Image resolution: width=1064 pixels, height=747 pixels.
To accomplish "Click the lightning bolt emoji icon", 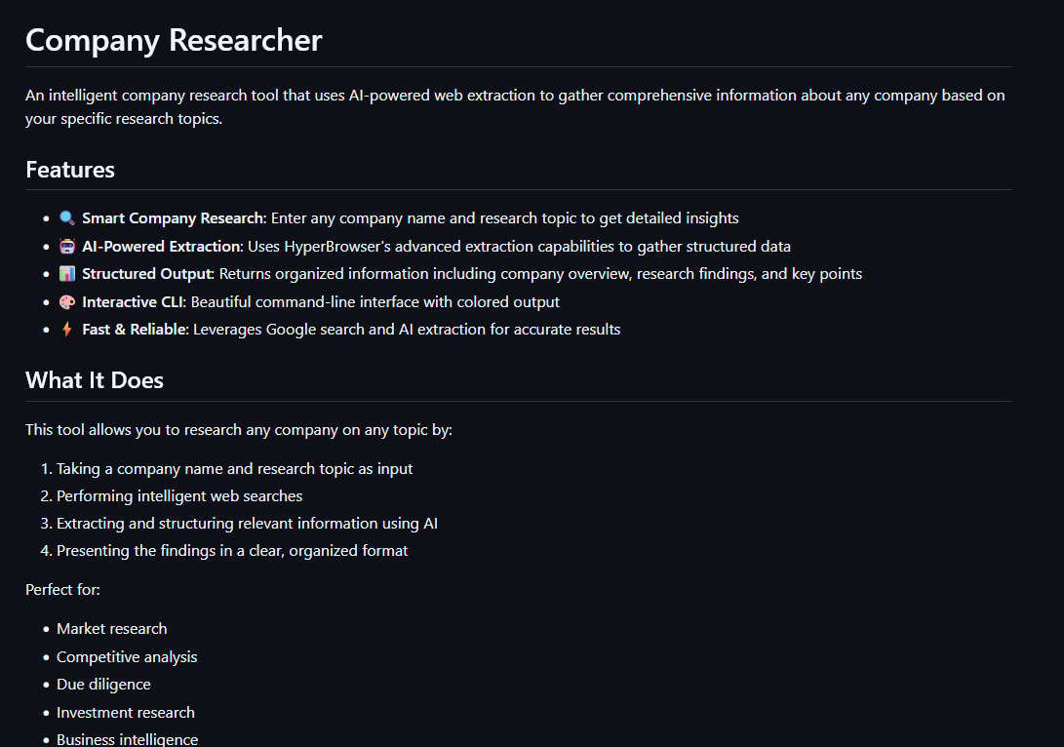I will coord(67,329).
